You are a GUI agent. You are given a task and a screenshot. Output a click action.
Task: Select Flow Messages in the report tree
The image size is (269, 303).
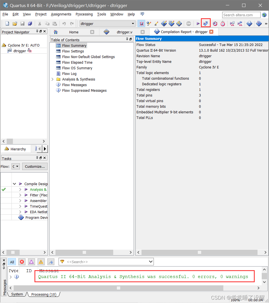click(x=74, y=85)
